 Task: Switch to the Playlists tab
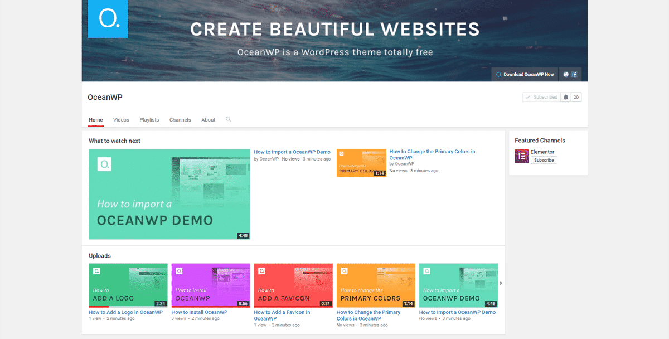point(149,120)
